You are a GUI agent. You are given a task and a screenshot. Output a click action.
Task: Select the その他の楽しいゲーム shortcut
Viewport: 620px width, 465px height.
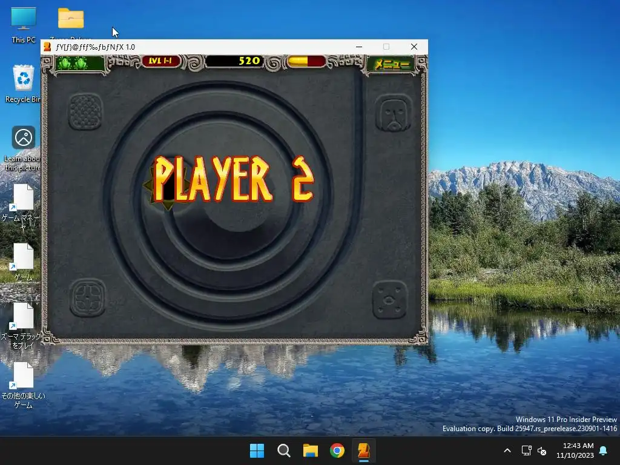tap(23, 386)
